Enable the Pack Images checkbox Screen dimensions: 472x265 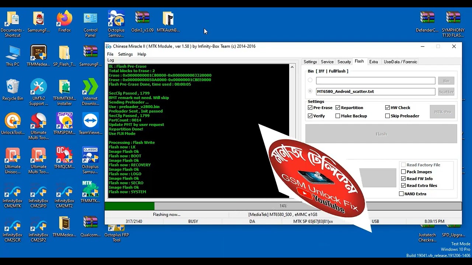click(403, 172)
